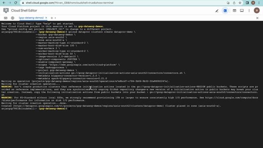263x148 pixels.
Task: Open the cloud.google.com compute docs link
Action: pos(231,98)
